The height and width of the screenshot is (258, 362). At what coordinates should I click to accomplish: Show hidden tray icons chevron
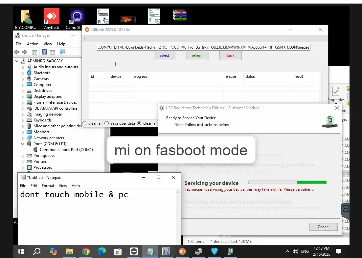(287, 251)
